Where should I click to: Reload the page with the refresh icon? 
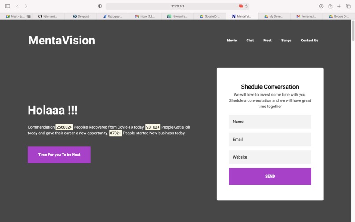[246, 6]
